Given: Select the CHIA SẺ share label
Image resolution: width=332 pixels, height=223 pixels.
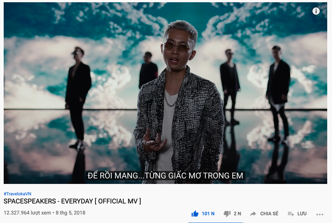Looking at the screenshot, I should tap(269, 213).
